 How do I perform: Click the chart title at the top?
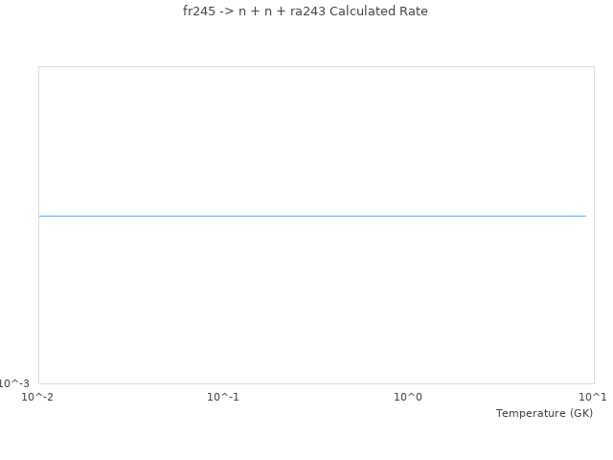click(306, 11)
